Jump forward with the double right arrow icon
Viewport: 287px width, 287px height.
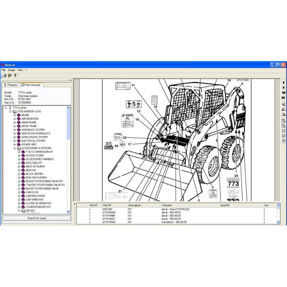coord(283,98)
